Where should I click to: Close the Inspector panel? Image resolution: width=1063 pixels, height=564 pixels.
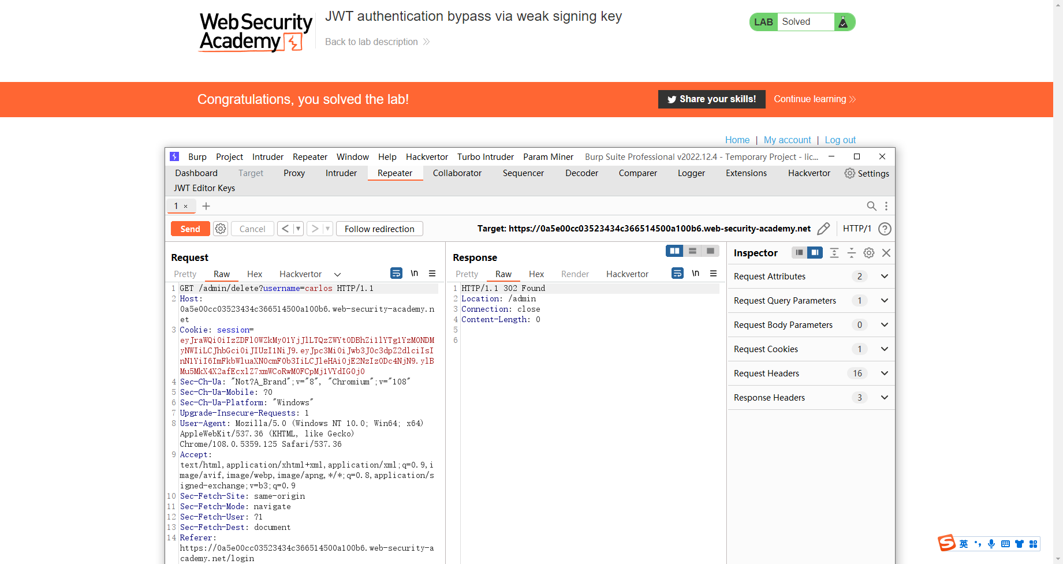coord(886,253)
